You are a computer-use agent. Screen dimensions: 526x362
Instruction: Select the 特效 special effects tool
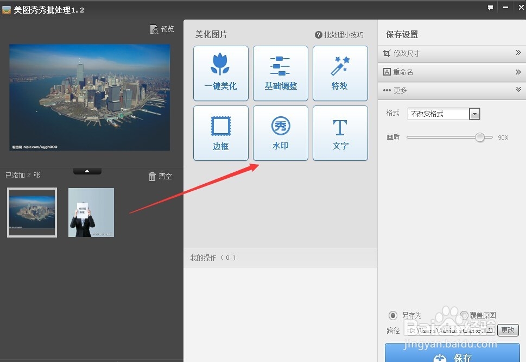tap(340, 73)
